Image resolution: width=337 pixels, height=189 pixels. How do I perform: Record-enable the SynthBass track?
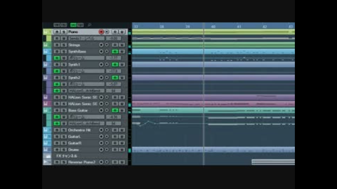[x=101, y=51]
